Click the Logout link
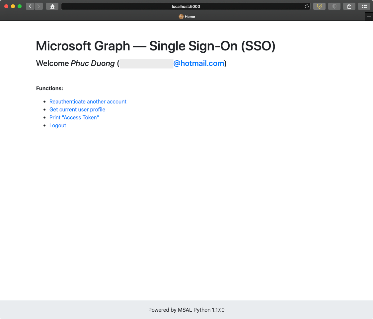373x319 pixels. 57,125
